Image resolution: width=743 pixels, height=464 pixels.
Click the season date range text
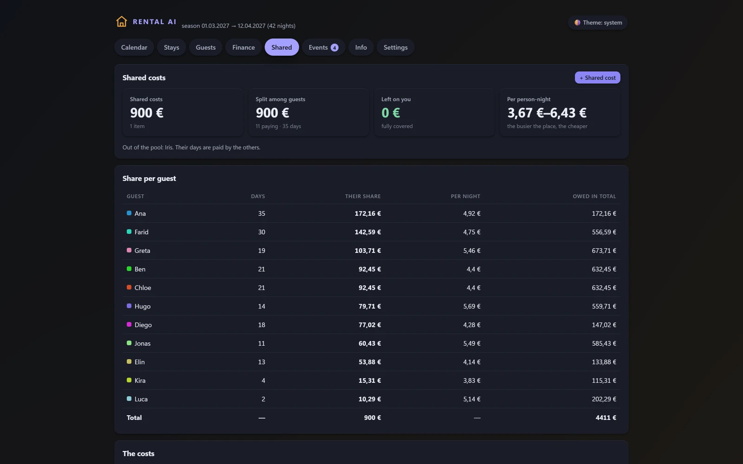click(238, 26)
